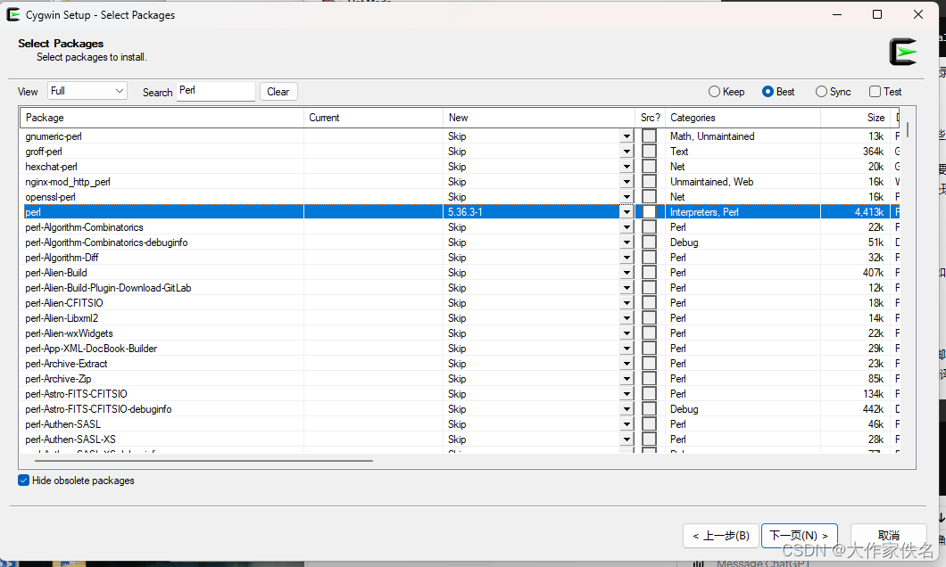Tick the Src? box for perl-Algorithm-Diff
946x567 pixels.
(649, 258)
